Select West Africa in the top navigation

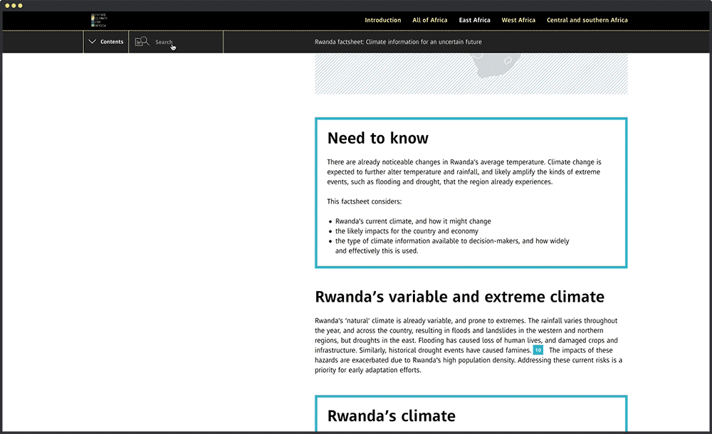518,20
